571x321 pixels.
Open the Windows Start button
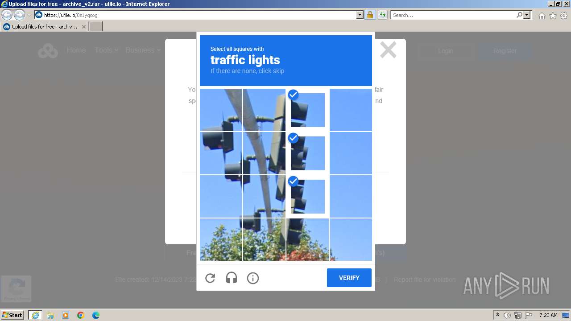12,315
